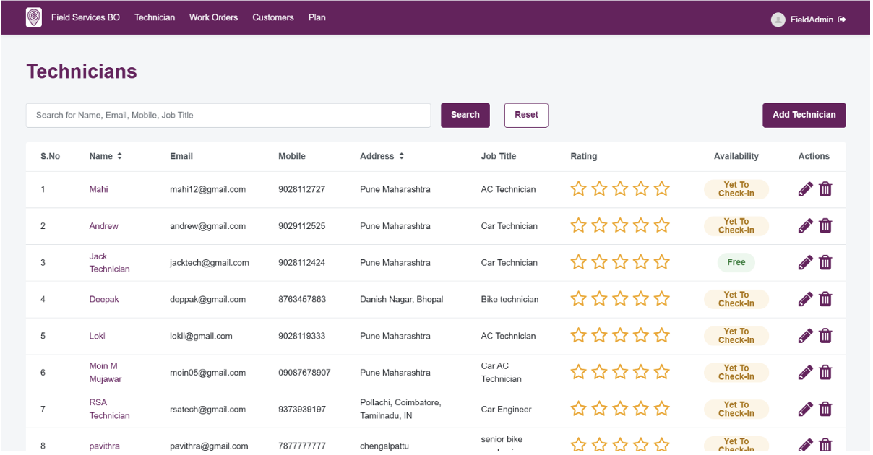
Task: Open the Plan menu item
Action: click(x=317, y=17)
